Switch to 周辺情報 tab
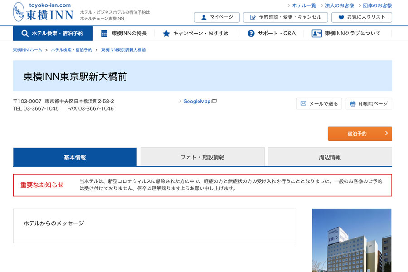The width and height of the screenshot is (408, 272). [330, 157]
